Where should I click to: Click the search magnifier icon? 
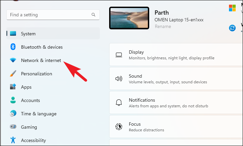click(93, 15)
